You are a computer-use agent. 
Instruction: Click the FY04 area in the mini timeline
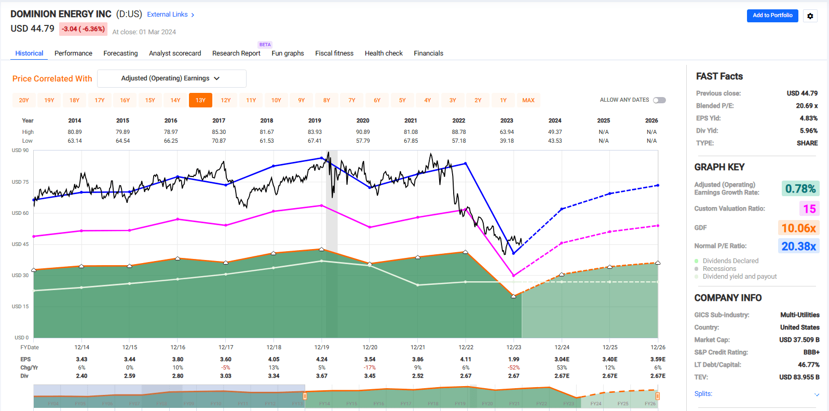coord(53,403)
